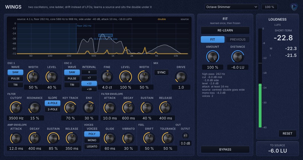
Task: Set OSC 2 interval to +12
Action: point(89,83)
